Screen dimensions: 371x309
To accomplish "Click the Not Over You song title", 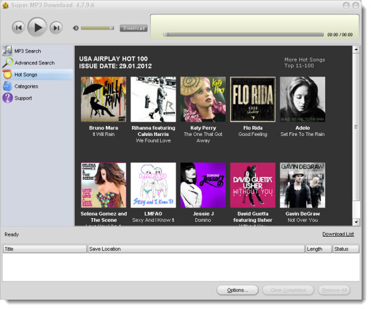I will (x=302, y=220).
